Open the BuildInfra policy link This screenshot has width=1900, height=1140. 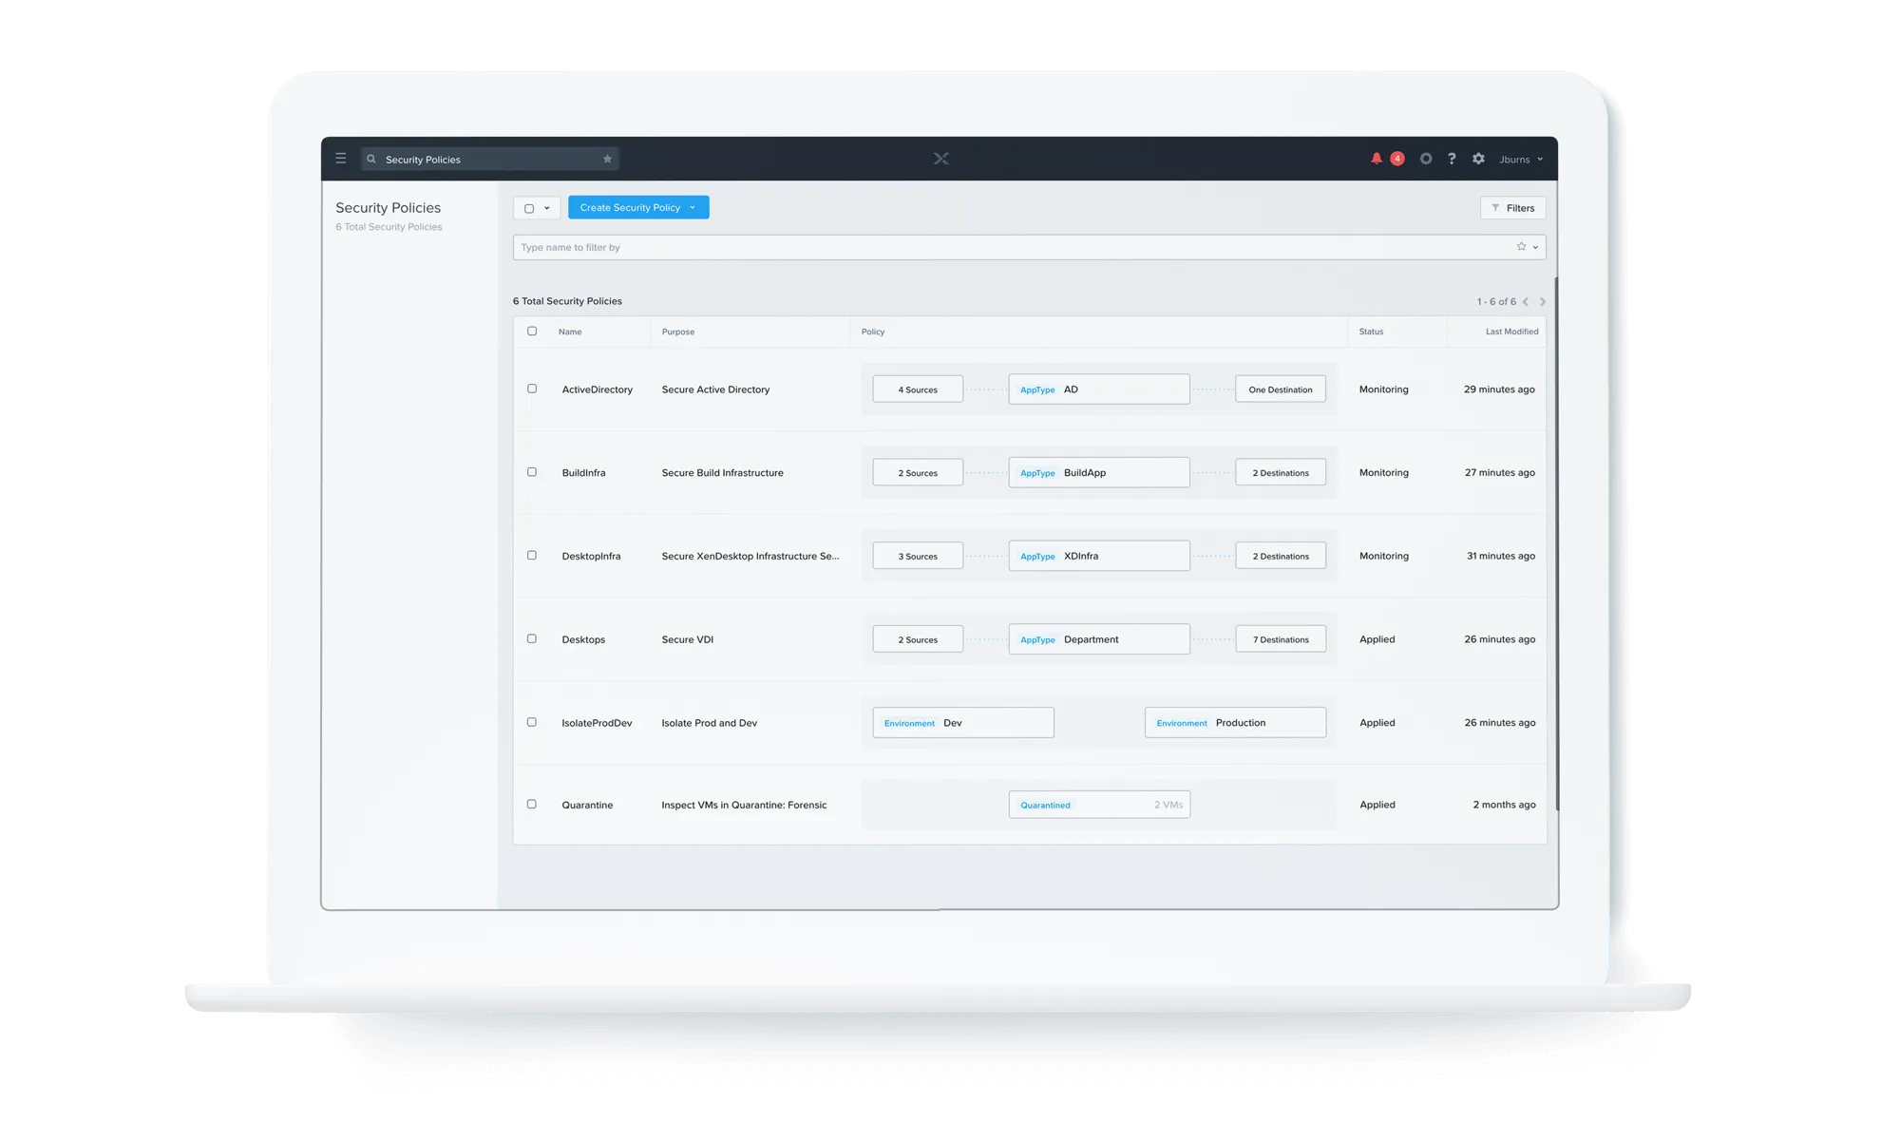pos(583,473)
